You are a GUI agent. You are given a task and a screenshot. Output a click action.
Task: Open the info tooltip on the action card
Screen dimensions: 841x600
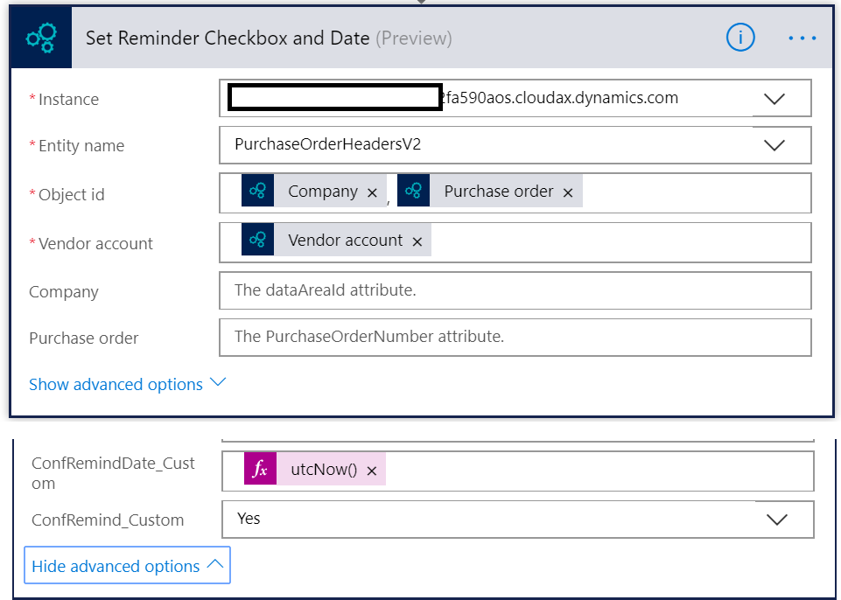pos(739,37)
